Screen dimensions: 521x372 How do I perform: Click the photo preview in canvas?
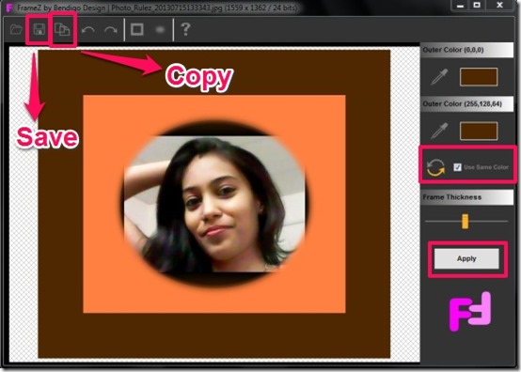(x=214, y=204)
